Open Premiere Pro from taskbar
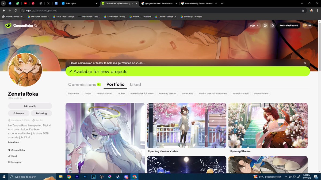 click(77, 177)
